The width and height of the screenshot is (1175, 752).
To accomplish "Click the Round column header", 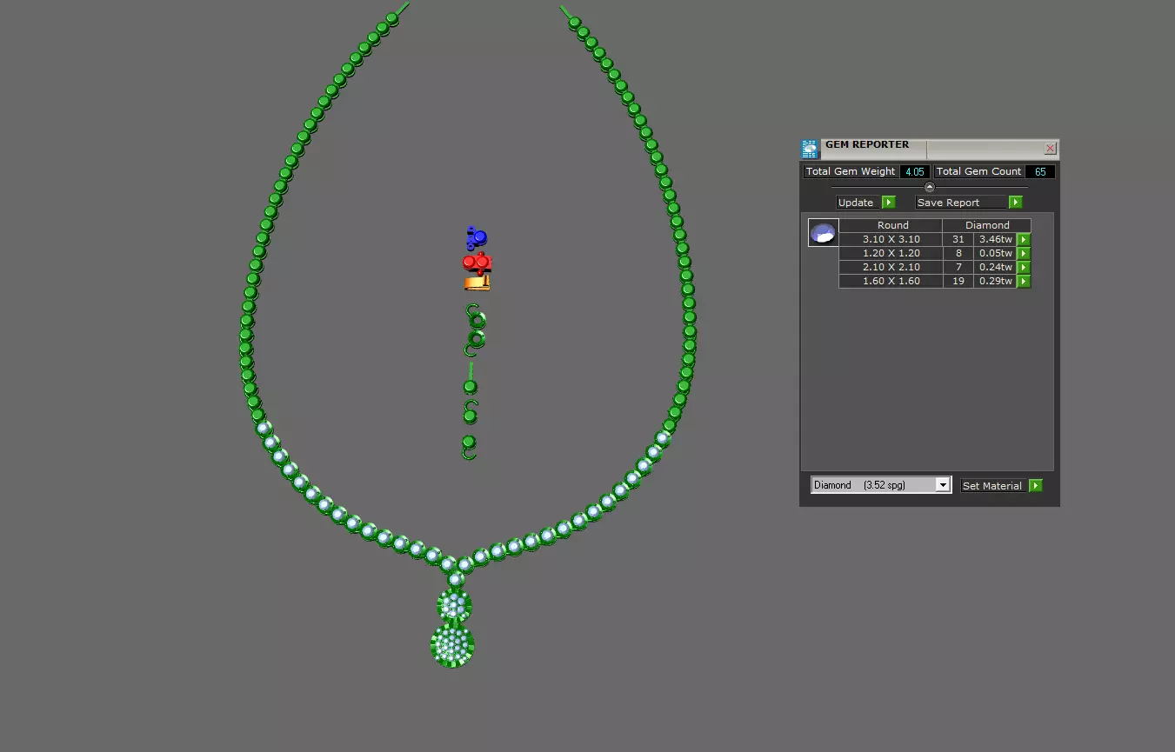I will [892, 225].
